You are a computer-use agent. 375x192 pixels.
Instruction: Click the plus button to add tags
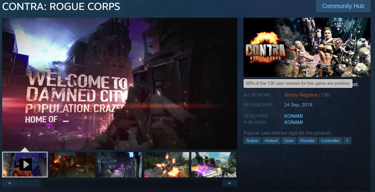click(347, 141)
